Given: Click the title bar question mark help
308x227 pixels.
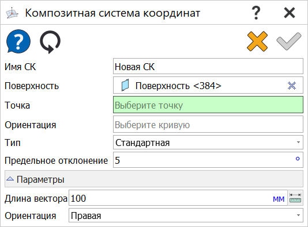Looking at the screenshot, I should [256, 13].
